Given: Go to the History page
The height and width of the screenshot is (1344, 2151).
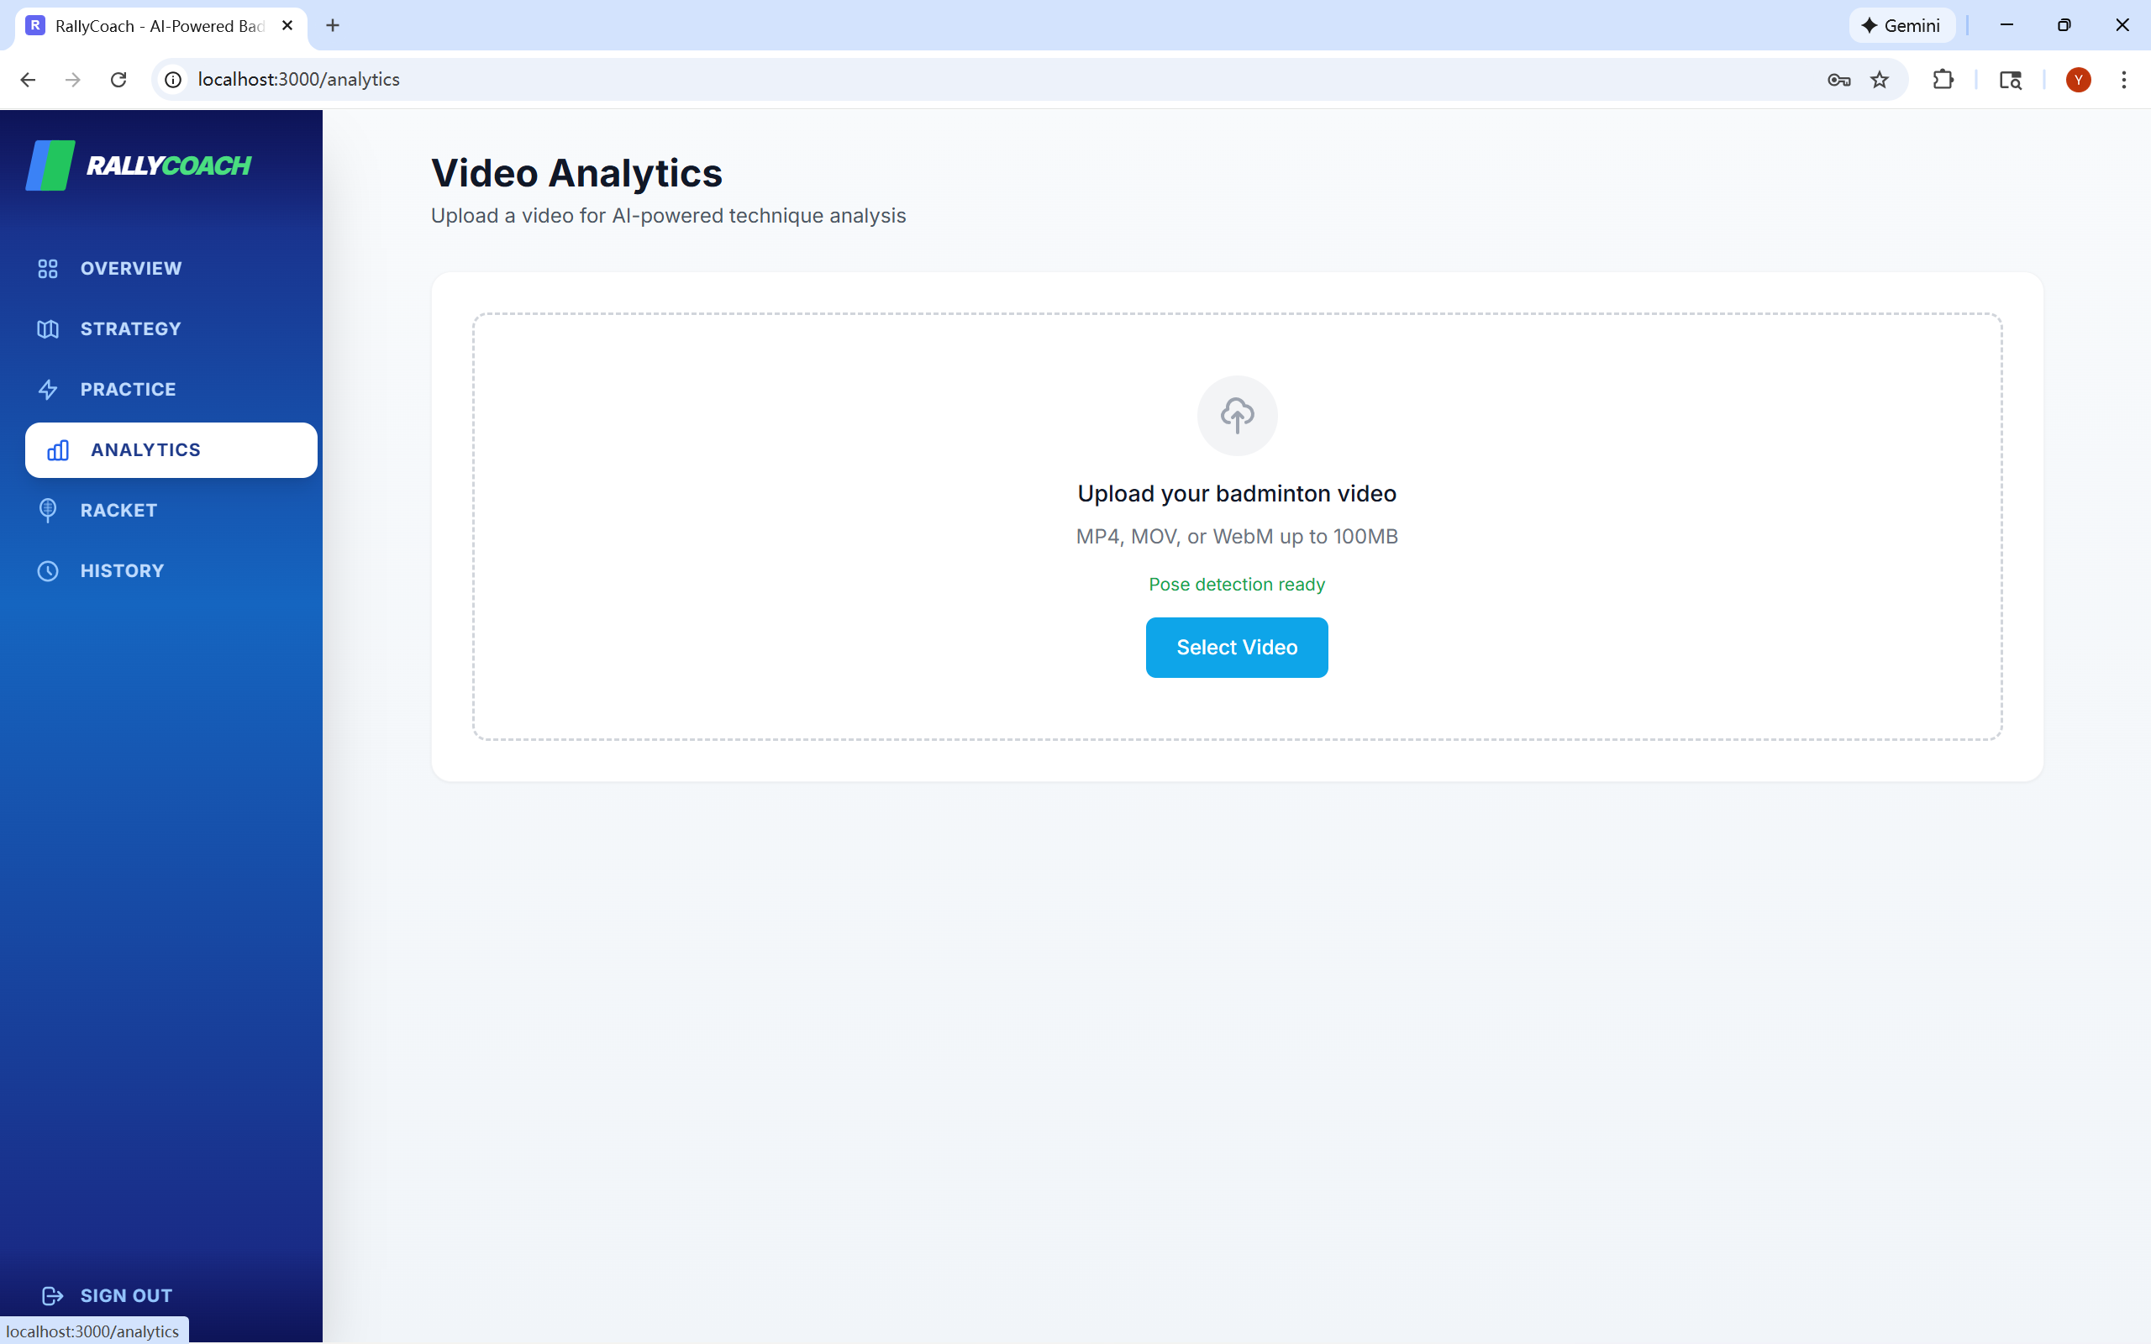Looking at the screenshot, I should click(122, 570).
